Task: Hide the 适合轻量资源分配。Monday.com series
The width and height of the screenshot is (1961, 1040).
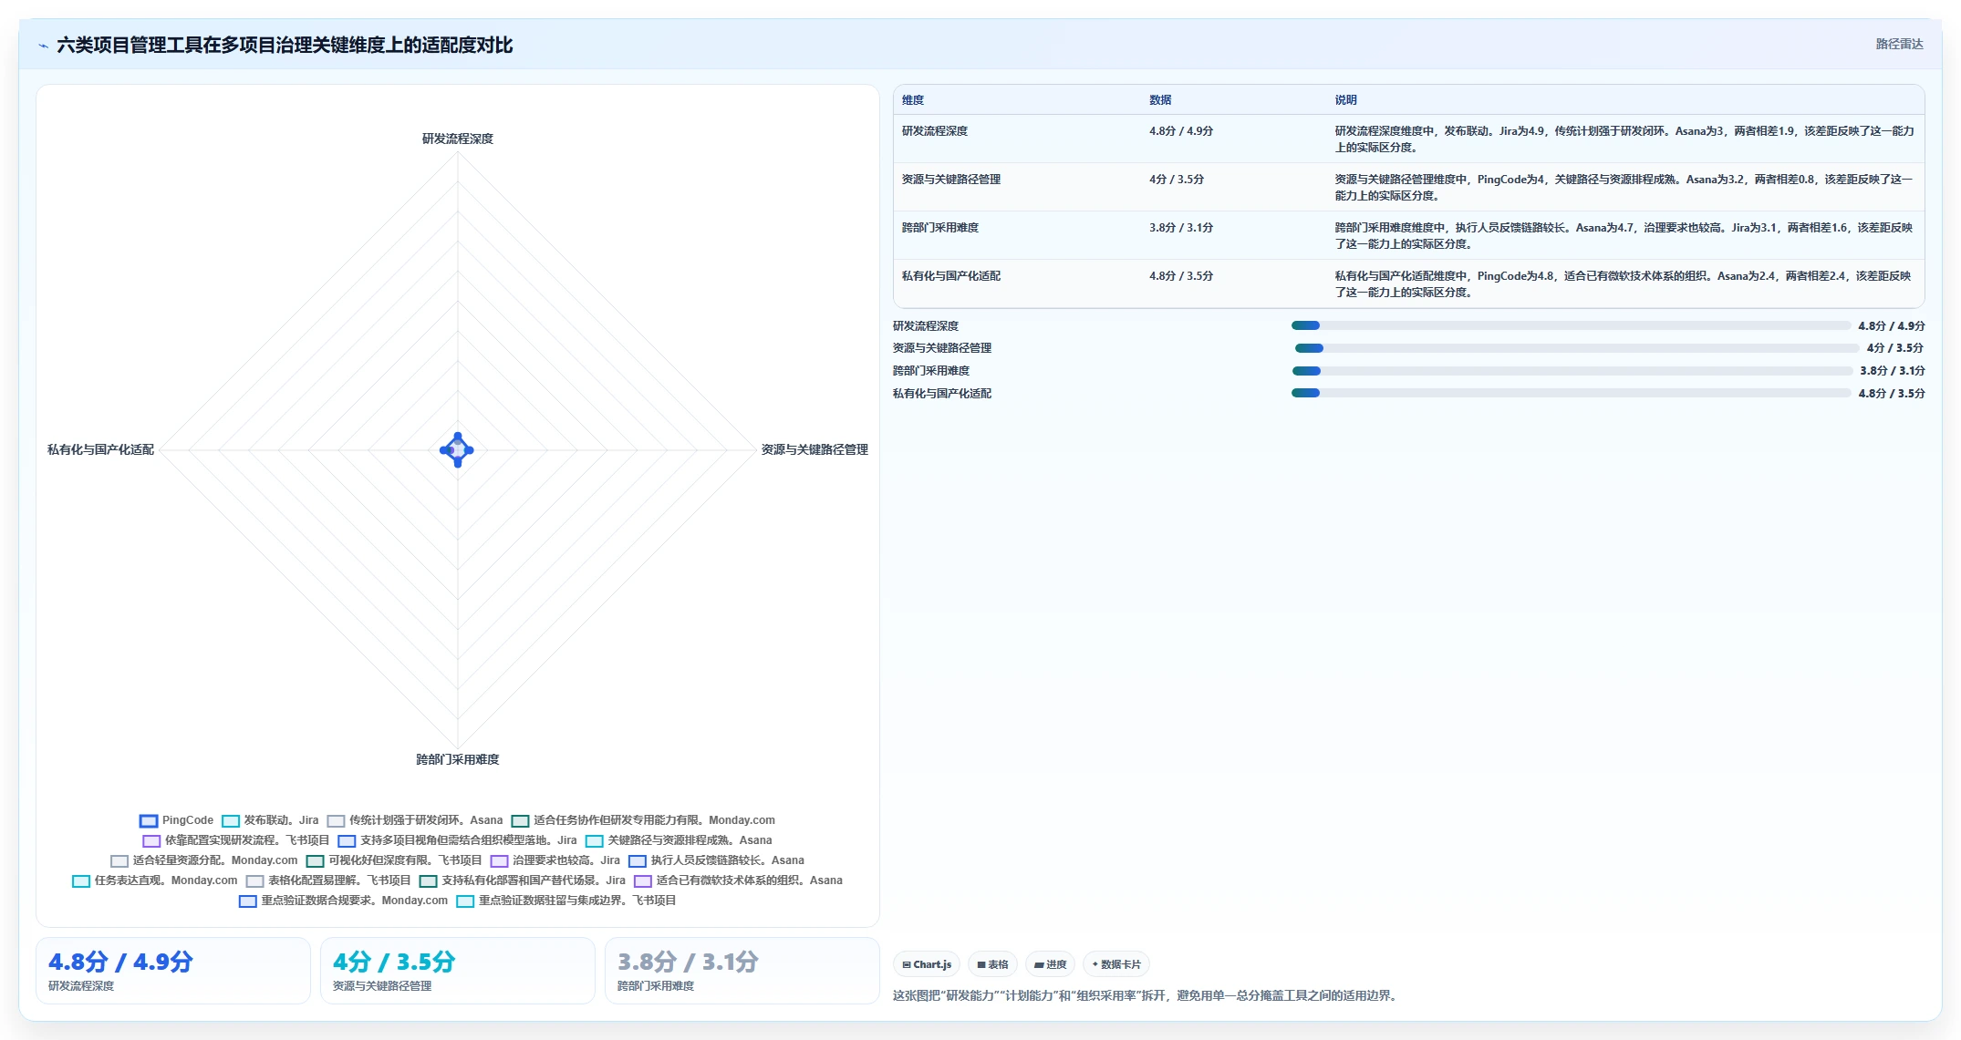Action: pos(204,860)
